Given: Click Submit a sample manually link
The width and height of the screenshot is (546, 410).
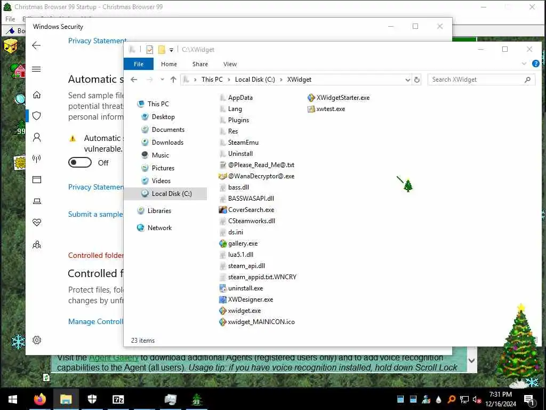Looking at the screenshot, I should (95, 215).
